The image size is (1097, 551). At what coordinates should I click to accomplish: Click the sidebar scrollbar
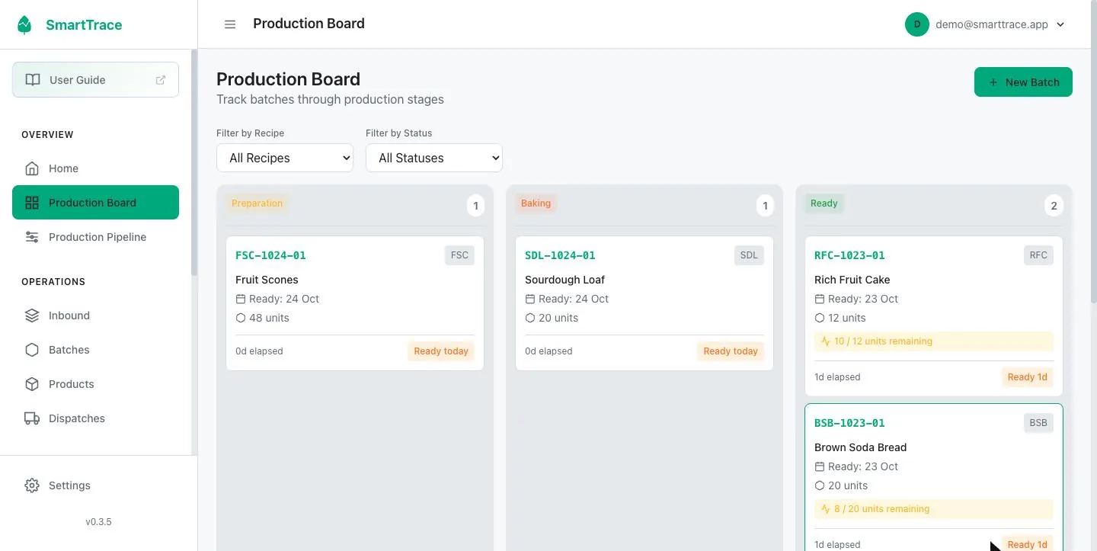point(194,162)
